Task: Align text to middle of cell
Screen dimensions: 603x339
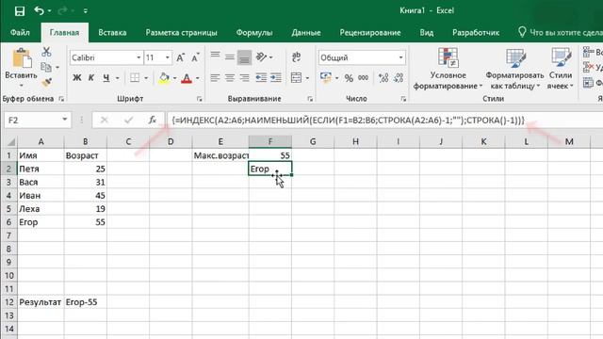Action: coord(230,56)
